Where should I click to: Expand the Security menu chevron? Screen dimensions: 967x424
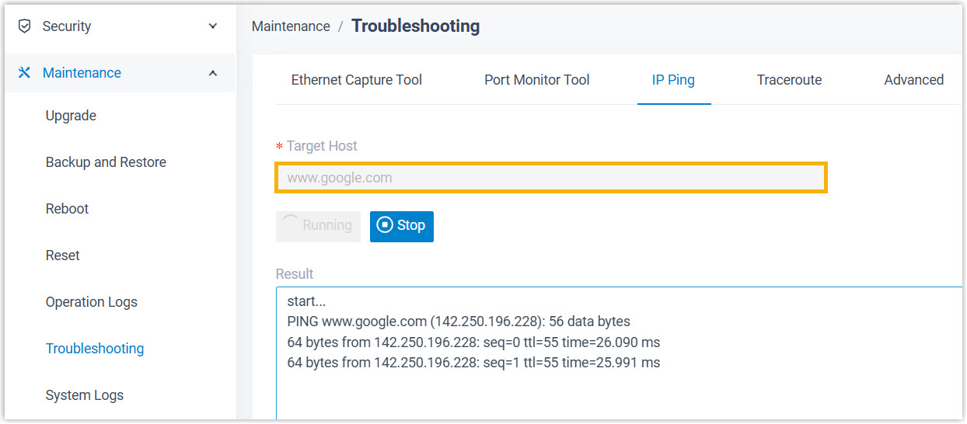[213, 26]
